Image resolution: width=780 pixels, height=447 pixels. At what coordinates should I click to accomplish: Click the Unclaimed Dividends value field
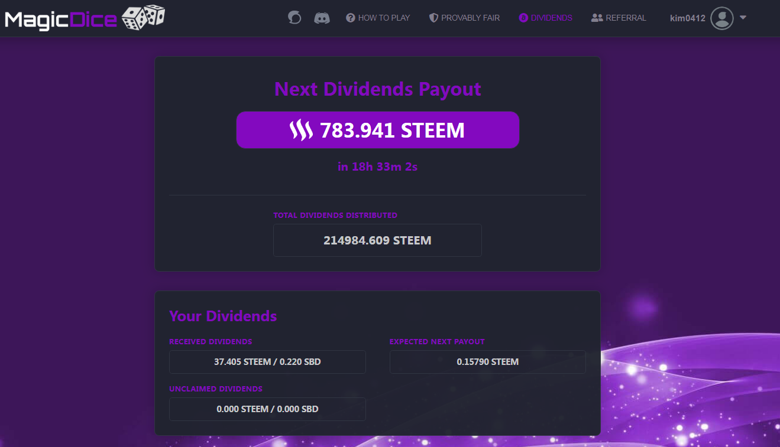pyautogui.click(x=267, y=409)
